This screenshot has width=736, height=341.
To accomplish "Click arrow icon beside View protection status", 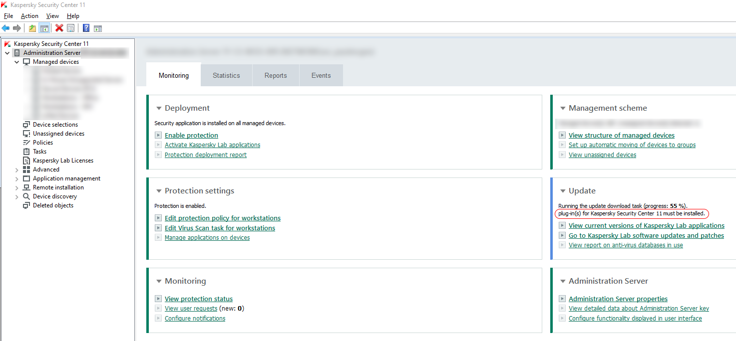I will pyautogui.click(x=158, y=299).
